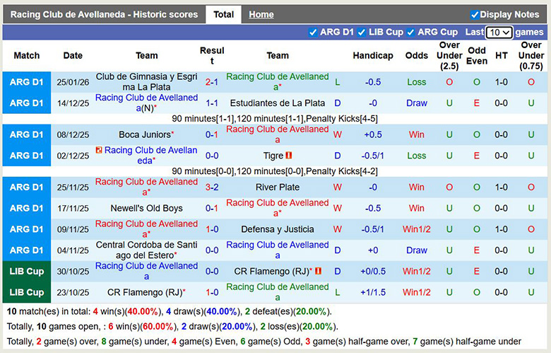The image size is (551, 353).
Task: Select the Defensa y Justicia team link
Action: 277,229
